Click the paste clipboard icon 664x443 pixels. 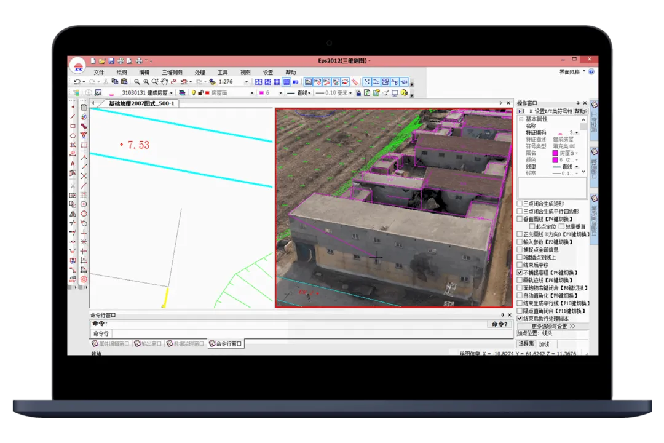tap(124, 81)
